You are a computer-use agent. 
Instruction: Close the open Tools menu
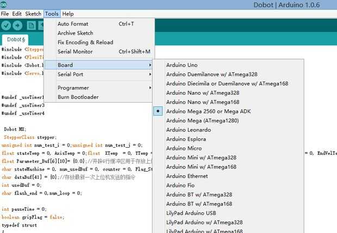(52, 14)
